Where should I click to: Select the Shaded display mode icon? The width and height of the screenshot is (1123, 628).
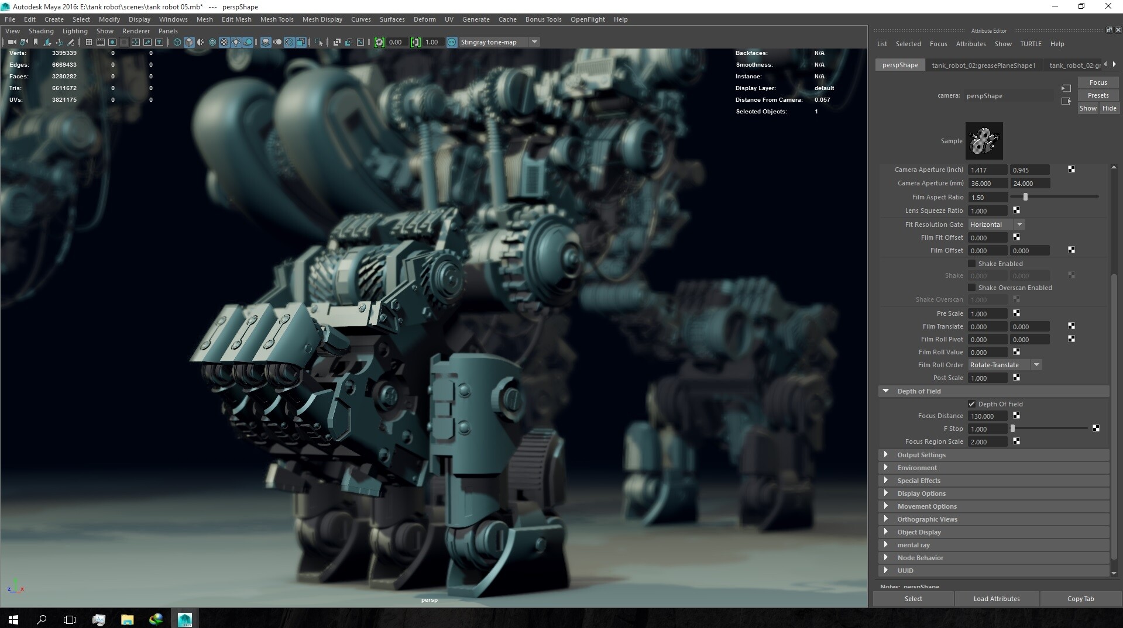[189, 42]
